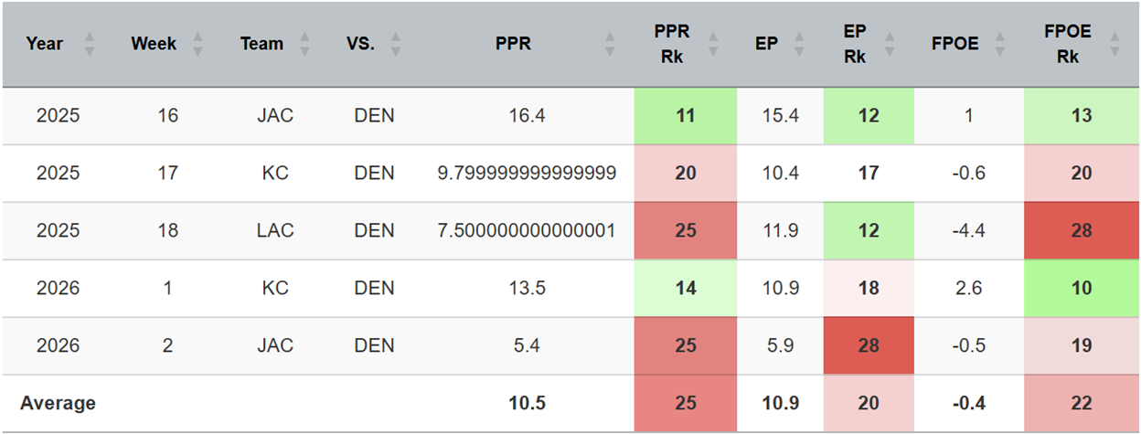
Task: Sort by FPOE Rk sort arrows
Action: pyautogui.click(x=1114, y=44)
